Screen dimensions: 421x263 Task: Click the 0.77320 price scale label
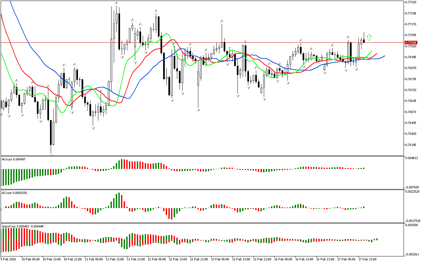point(411,2)
